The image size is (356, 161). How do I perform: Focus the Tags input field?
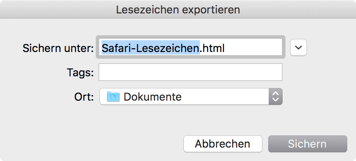(191, 72)
